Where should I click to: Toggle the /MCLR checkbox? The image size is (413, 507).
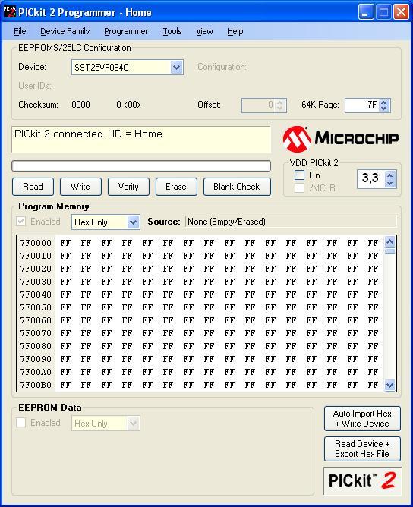(299, 188)
